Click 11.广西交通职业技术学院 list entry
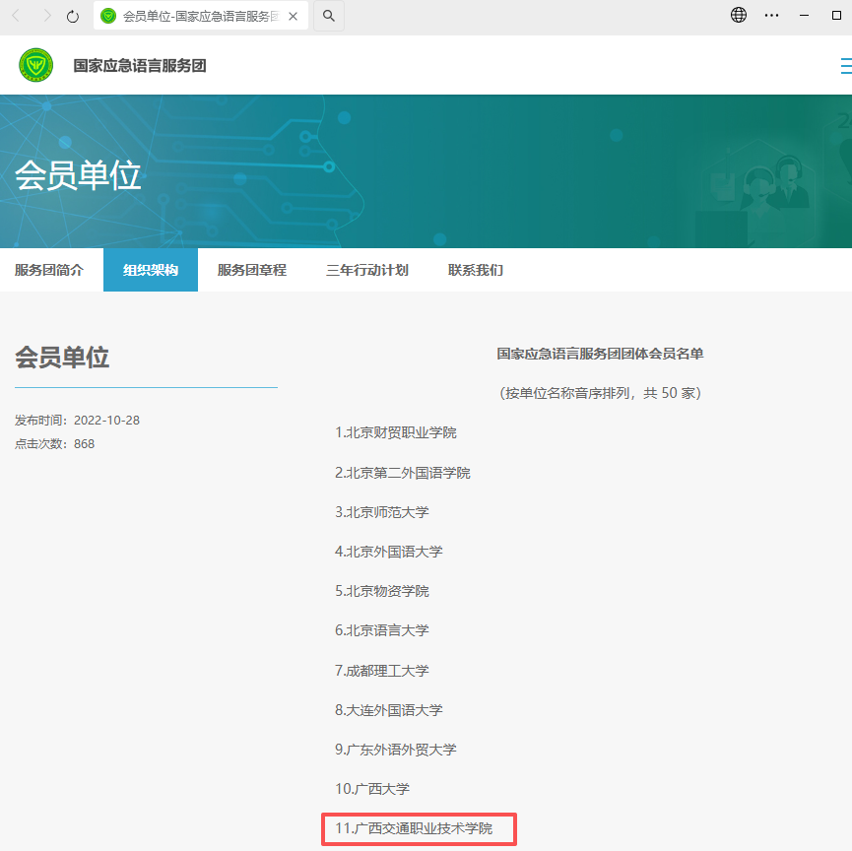Viewport: 852px width, 851px height. (x=414, y=828)
